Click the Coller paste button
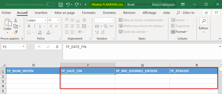Screen dimensions: 222x94 click(x=8, y=26)
